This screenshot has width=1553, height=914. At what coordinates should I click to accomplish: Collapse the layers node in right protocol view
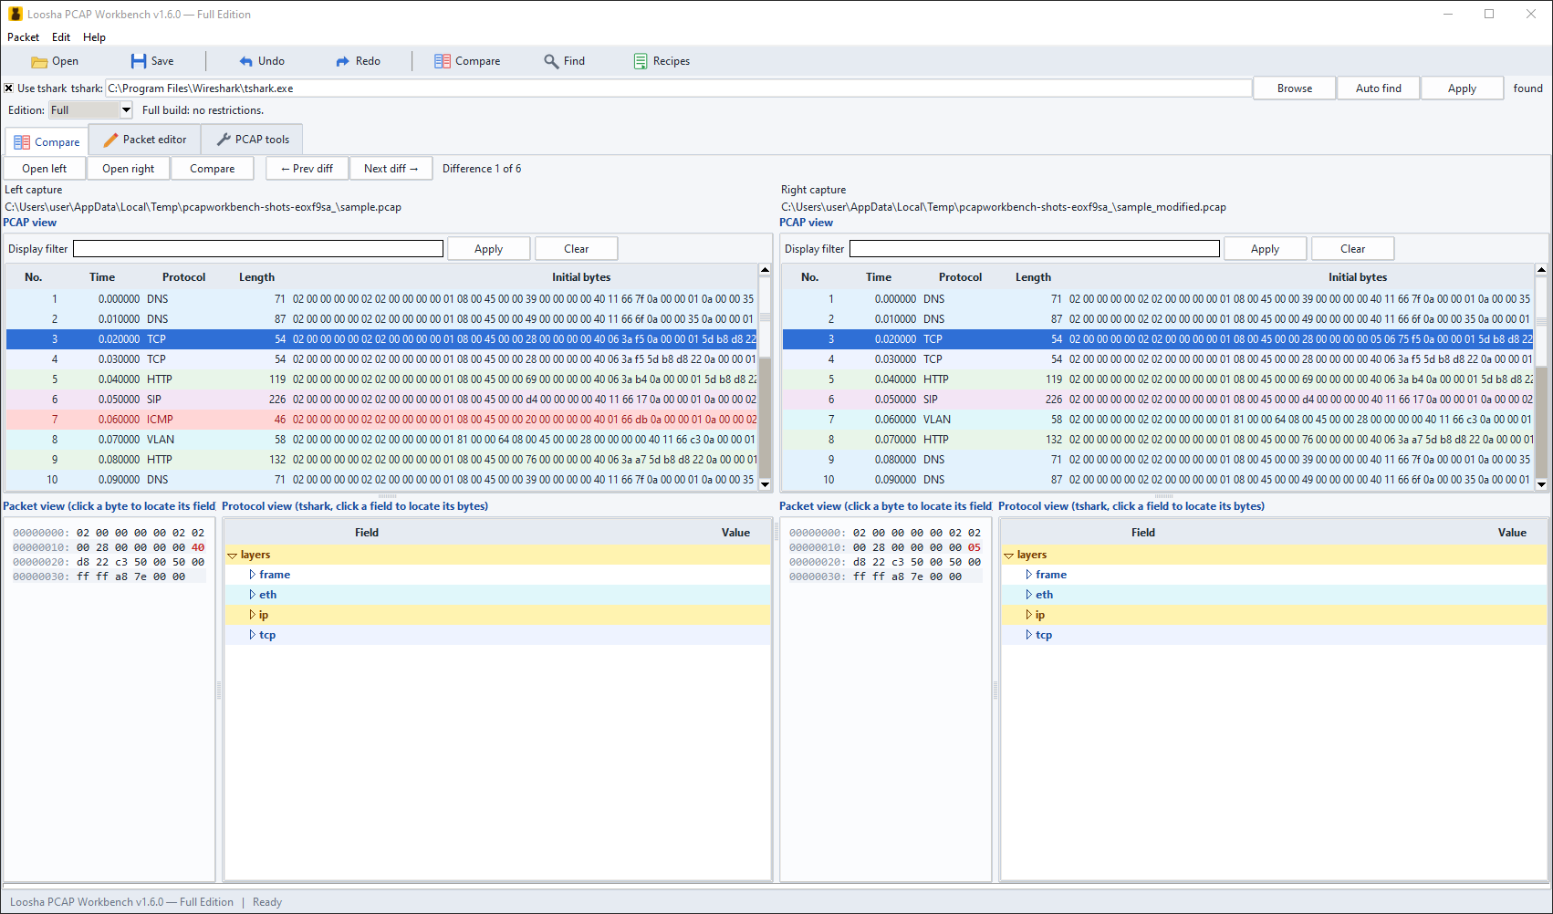click(x=1009, y=556)
